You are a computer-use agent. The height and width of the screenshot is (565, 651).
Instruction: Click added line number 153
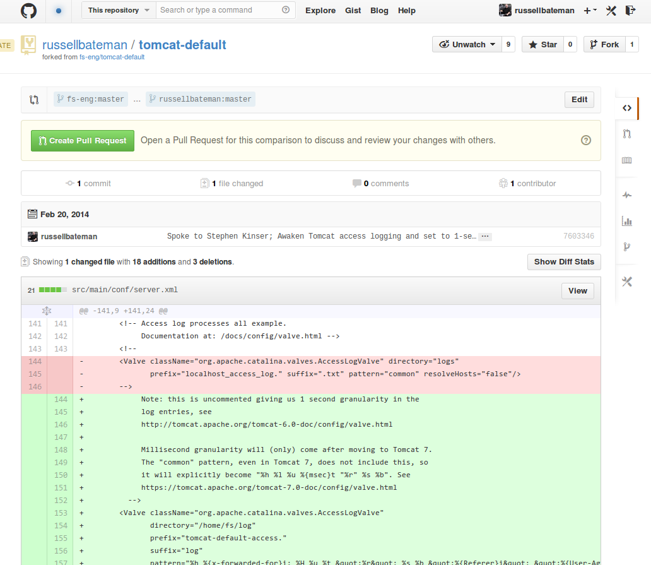(x=61, y=513)
